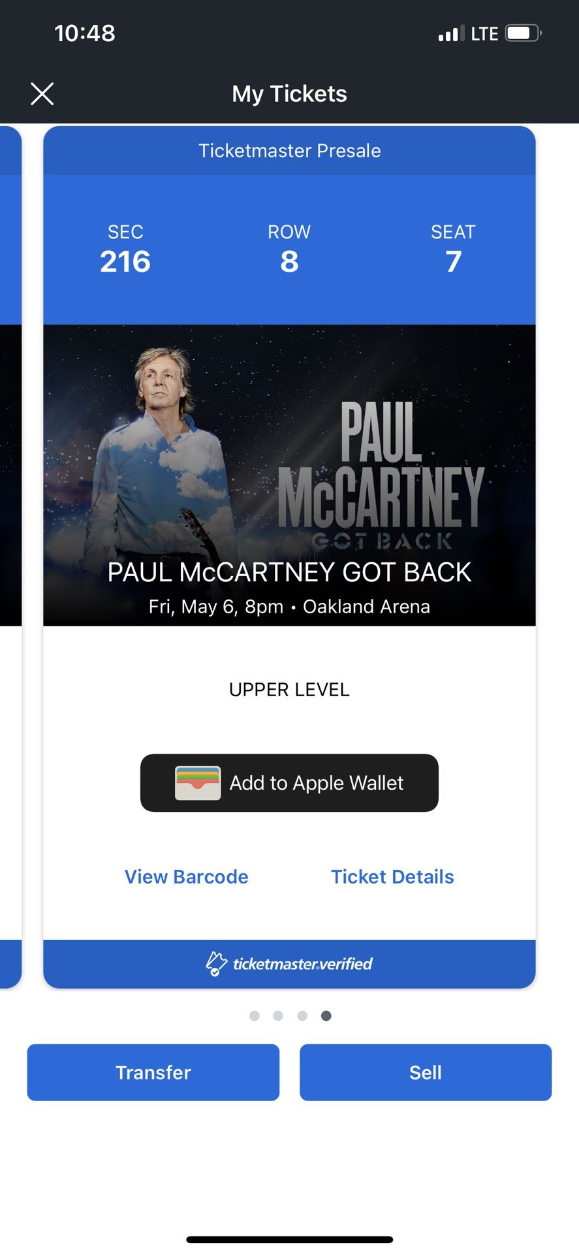Select the fourth ticket page dot
579x1254 pixels.
(326, 1016)
